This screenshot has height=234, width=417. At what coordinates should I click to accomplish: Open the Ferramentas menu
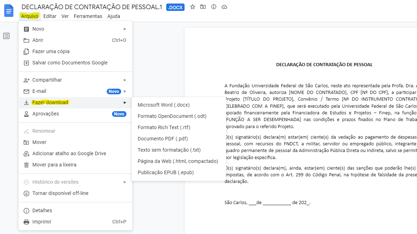coord(88,16)
